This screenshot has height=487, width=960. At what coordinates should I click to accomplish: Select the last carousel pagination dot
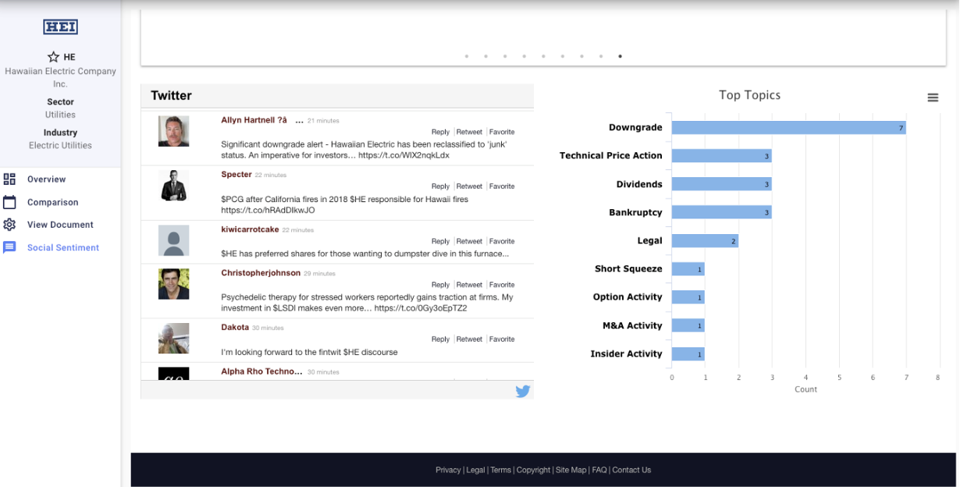[620, 56]
